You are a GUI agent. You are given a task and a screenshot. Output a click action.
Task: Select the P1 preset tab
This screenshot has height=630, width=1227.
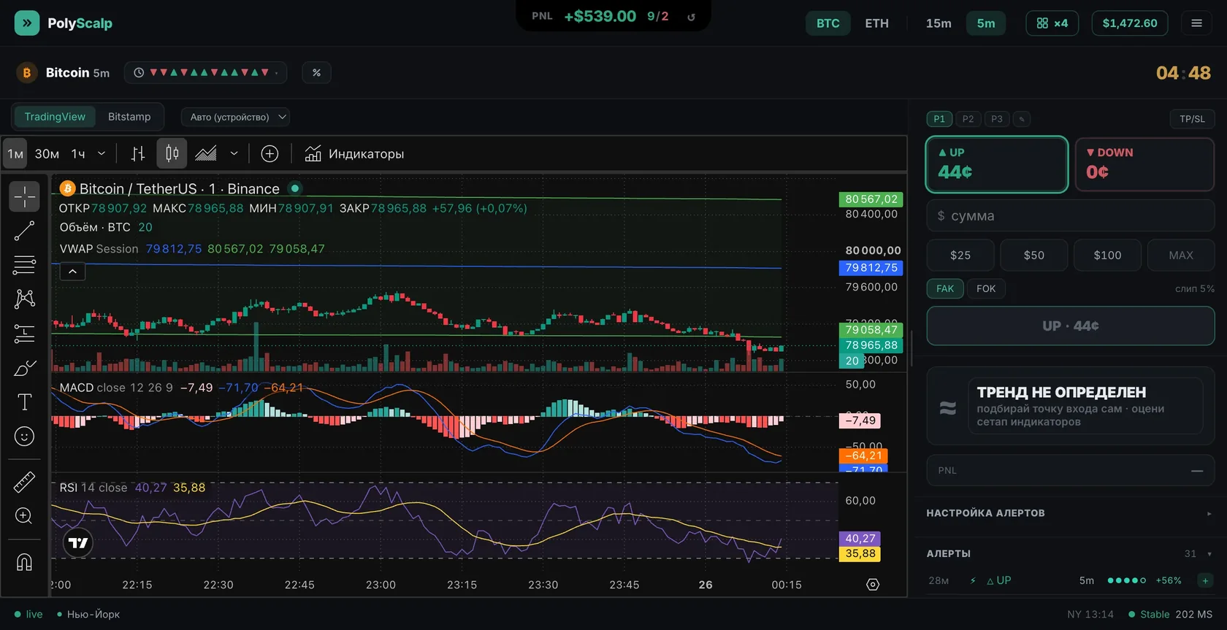tap(939, 119)
